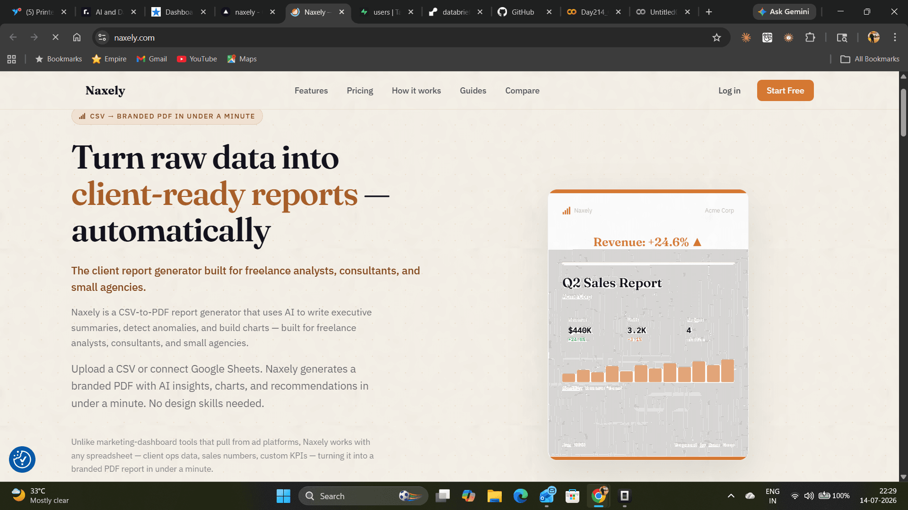
Task: Click the Chrome taskbar icon
Action: [x=599, y=496]
